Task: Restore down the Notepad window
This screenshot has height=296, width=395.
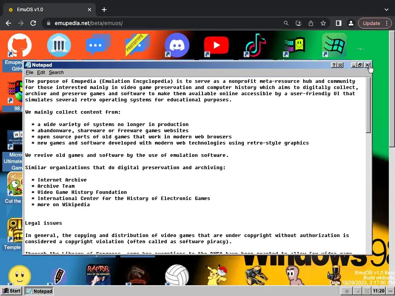Action: (360, 65)
